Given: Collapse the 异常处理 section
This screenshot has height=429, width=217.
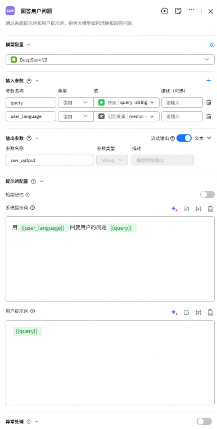Looking at the screenshot, I should point(37,422).
